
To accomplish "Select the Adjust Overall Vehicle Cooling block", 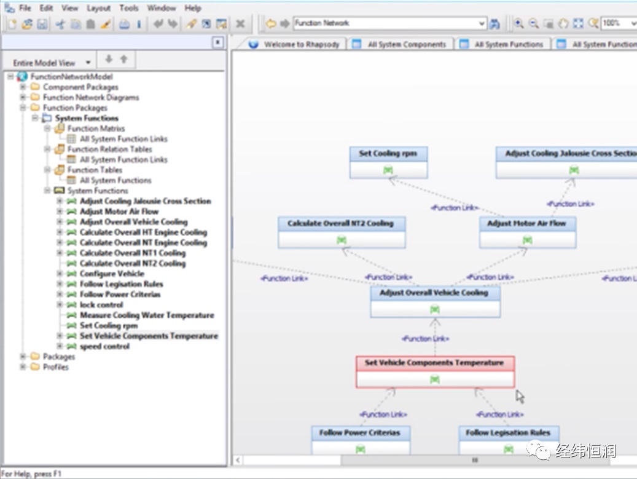I will pyautogui.click(x=435, y=302).
